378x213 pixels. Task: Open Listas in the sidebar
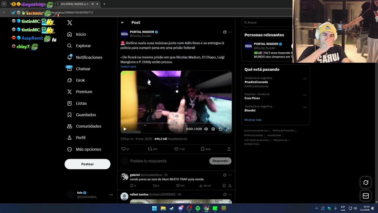[x=77, y=103]
